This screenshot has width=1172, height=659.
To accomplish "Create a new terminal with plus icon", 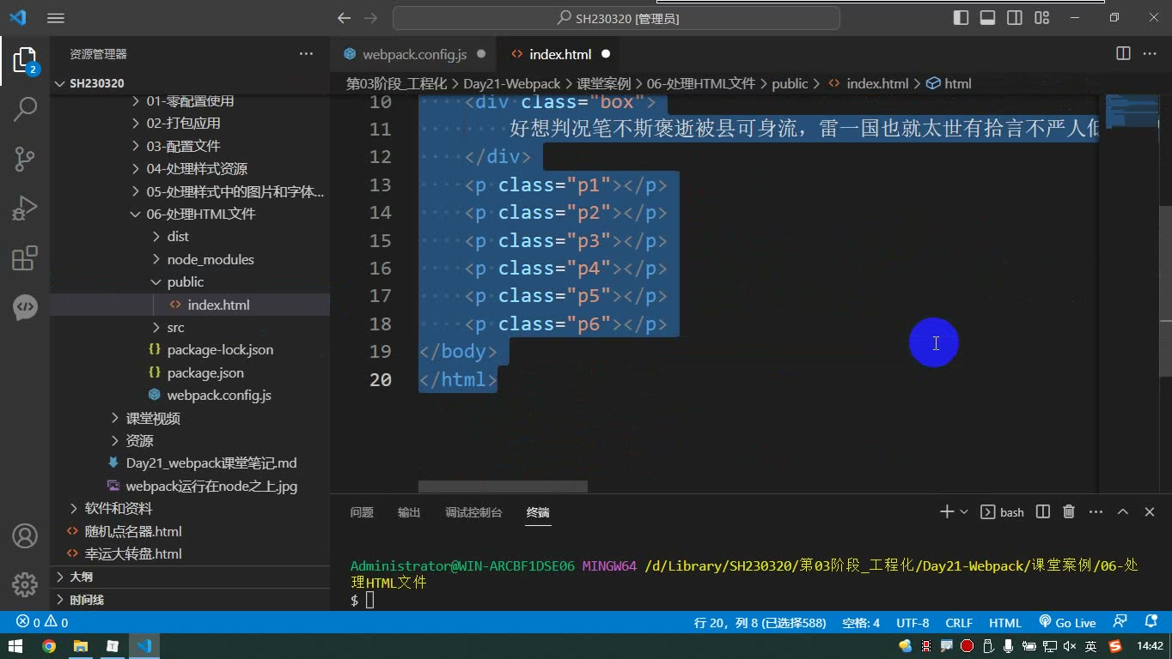I will pyautogui.click(x=947, y=511).
